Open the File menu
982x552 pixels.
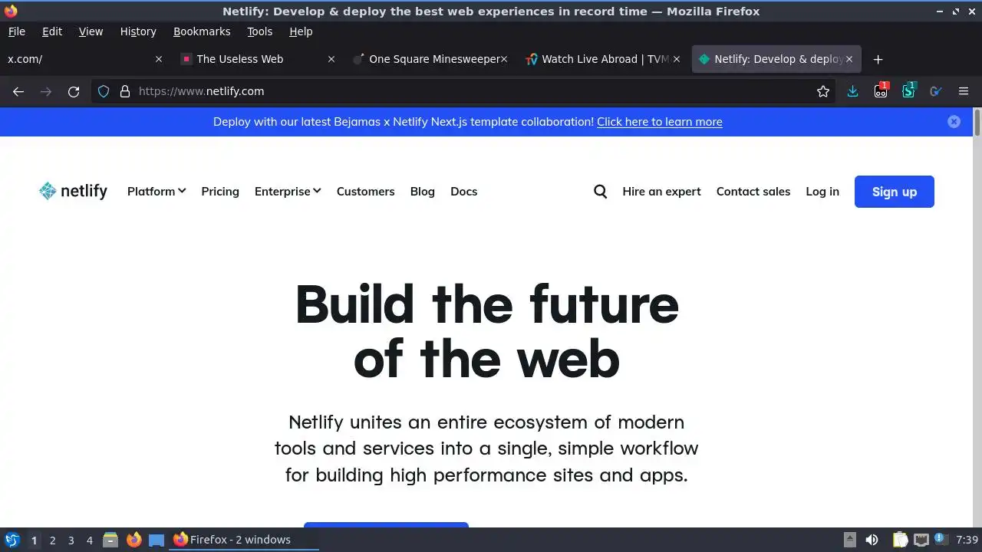16,31
